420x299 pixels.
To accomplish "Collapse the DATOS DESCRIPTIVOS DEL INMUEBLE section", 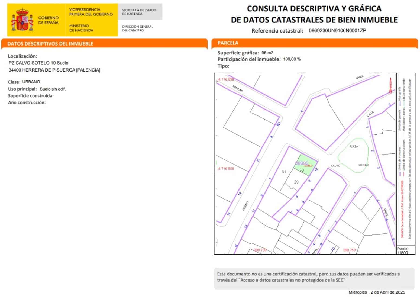I will tap(50, 43).
